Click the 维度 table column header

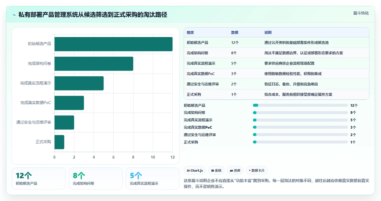(x=190, y=32)
